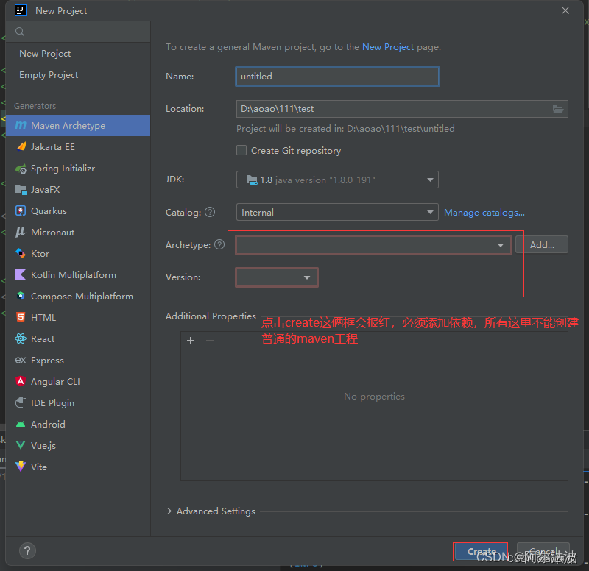This screenshot has height=571, width=589.
Task: Click the Maven Archetype generator icon
Action: point(21,125)
